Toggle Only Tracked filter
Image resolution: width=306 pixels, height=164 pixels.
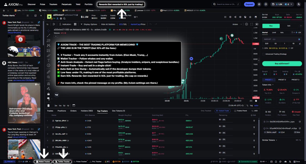click(206, 111)
